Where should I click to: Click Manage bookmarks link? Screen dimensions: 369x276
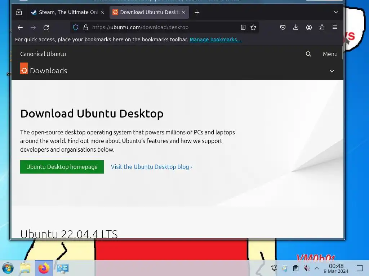[215, 40]
